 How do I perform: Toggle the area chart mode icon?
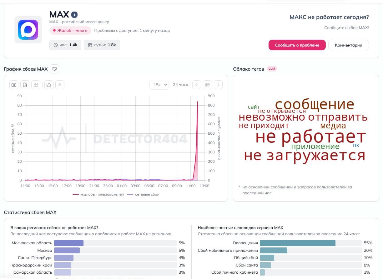click(49, 85)
